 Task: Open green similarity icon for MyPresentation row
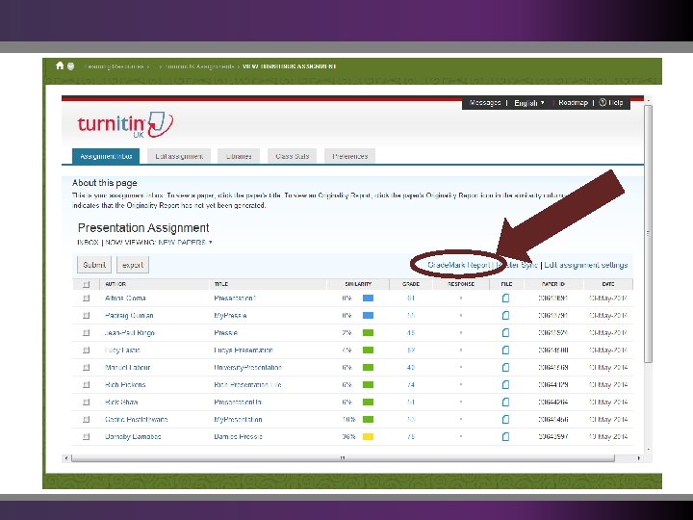click(x=368, y=419)
